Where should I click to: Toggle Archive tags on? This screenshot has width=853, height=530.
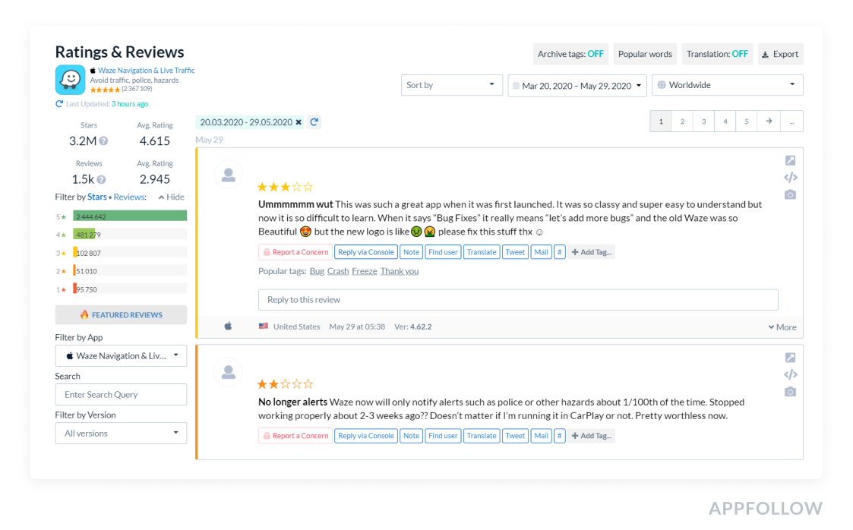pyautogui.click(x=570, y=54)
